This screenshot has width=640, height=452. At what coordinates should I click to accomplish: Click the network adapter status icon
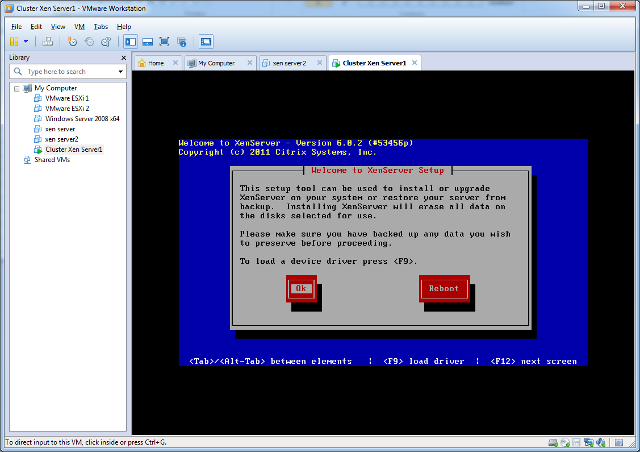pos(588,442)
